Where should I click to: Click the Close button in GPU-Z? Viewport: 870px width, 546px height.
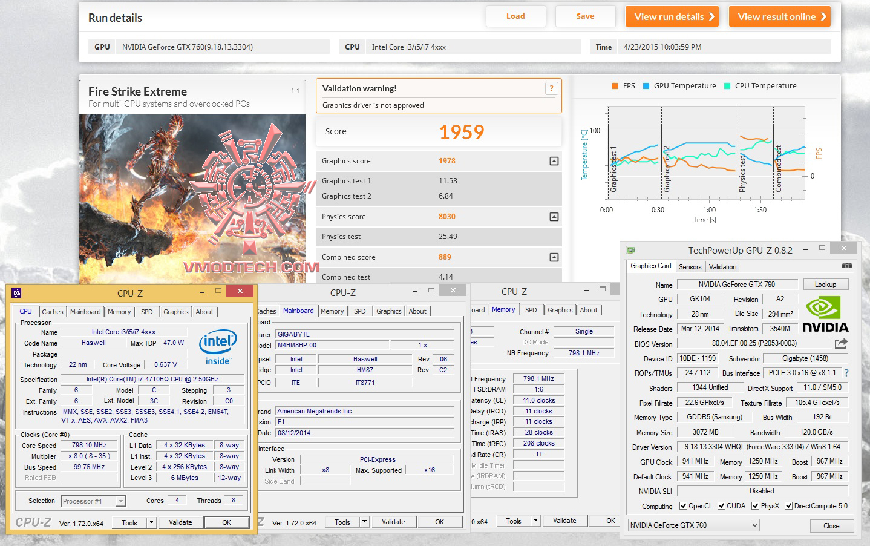click(x=831, y=525)
